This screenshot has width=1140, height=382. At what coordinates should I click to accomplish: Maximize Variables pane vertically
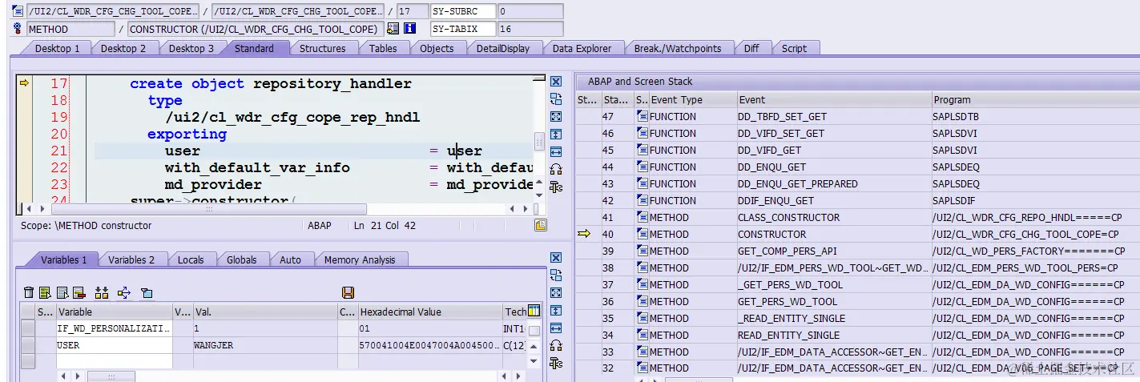pos(556,311)
